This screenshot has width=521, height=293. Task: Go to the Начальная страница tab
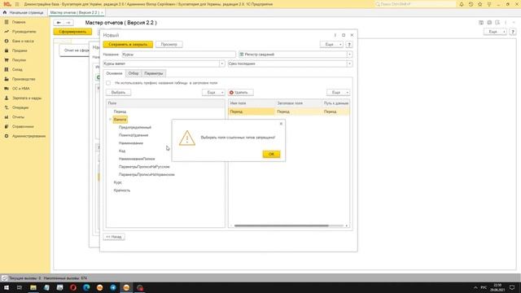(24, 13)
